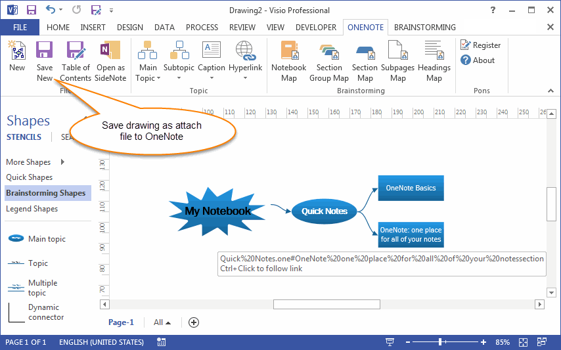Click Fit page to window icon

click(523, 342)
